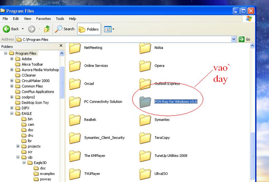Select the Opera folder icon
The image size is (269, 182).
(x=145, y=66)
